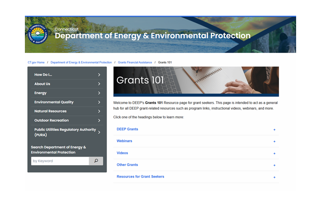The height and width of the screenshot is (207, 321).
Task: Open the Resources for Grant Seekers heading
Action: pyautogui.click(x=140, y=177)
